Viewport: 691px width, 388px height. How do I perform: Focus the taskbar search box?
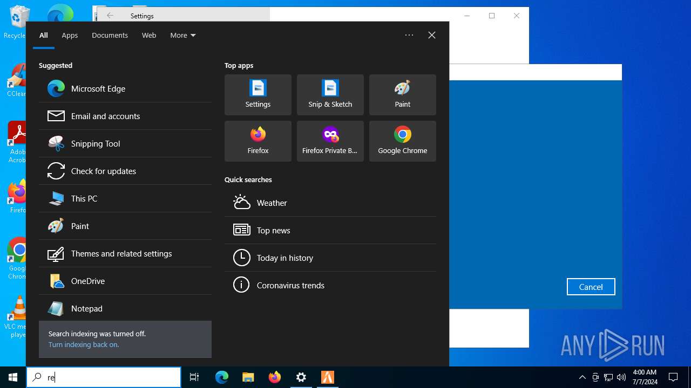coord(104,377)
